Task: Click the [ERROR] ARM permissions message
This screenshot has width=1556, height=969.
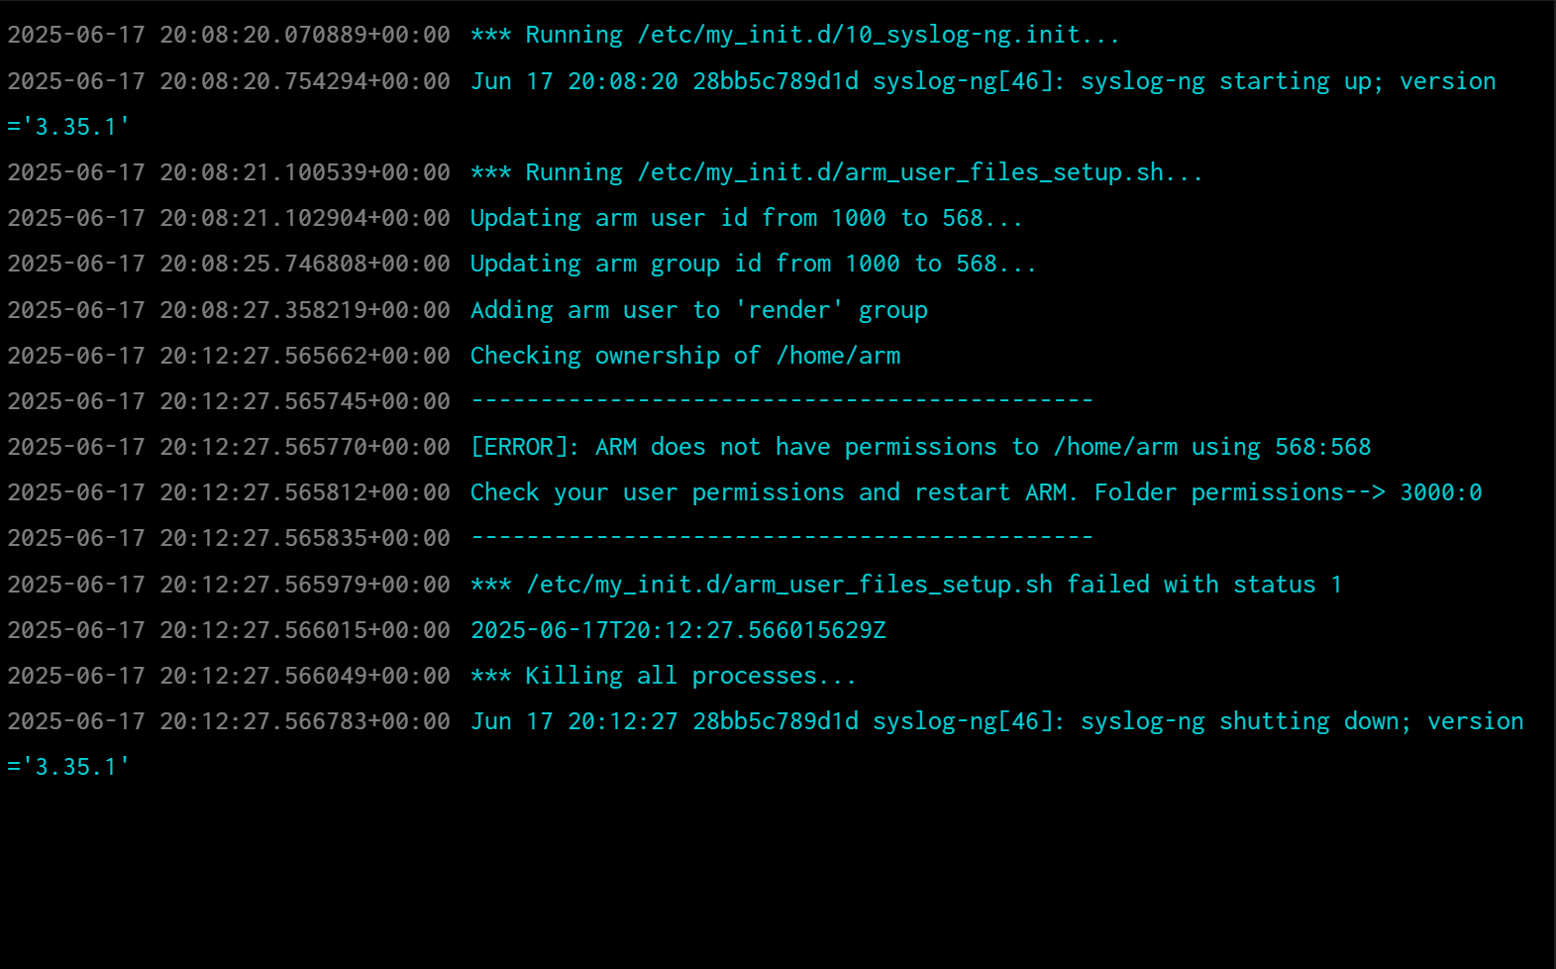Action: [921, 447]
